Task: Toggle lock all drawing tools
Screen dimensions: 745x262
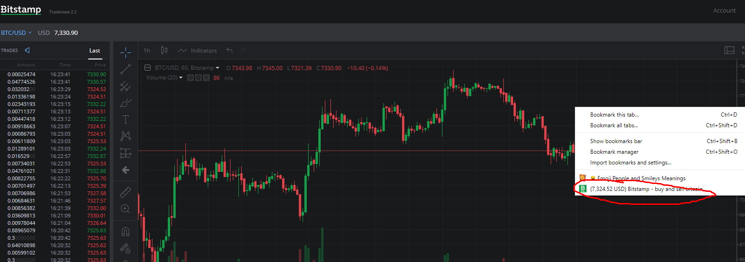Action: (125, 249)
